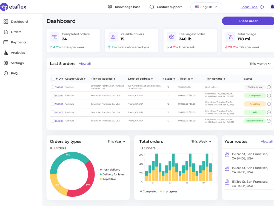Viewport: 274px width, 206px height.
Task: Click the Contact support headset icon
Action: [x=152, y=7]
